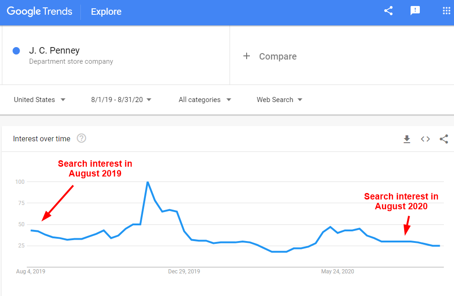Expand the United States region dropdown

40,100
